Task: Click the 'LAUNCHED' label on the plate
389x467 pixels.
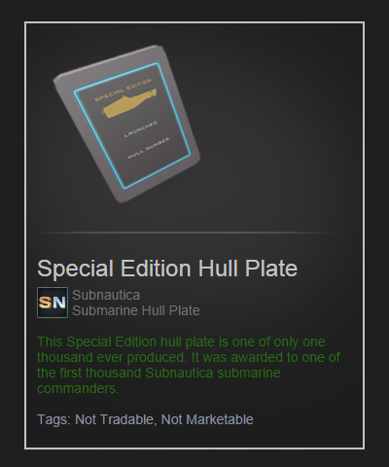Action: point(141,128)
